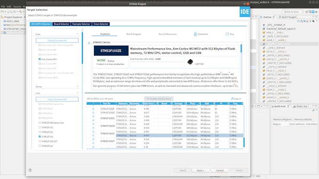Uncheck the STM32F103 line checkbox

pyautogui.click(x=40, y=136)
